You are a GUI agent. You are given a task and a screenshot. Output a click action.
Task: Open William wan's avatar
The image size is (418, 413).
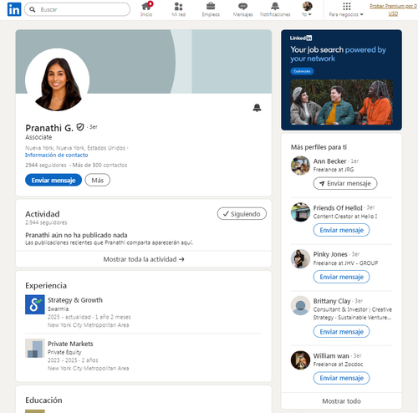(x=300, y=360)
